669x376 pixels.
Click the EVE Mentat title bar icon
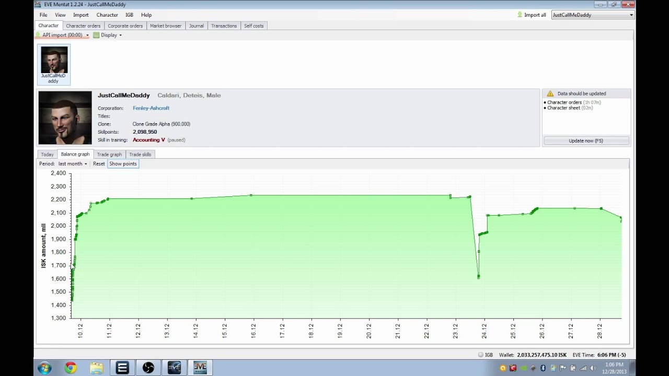(38, 4)
